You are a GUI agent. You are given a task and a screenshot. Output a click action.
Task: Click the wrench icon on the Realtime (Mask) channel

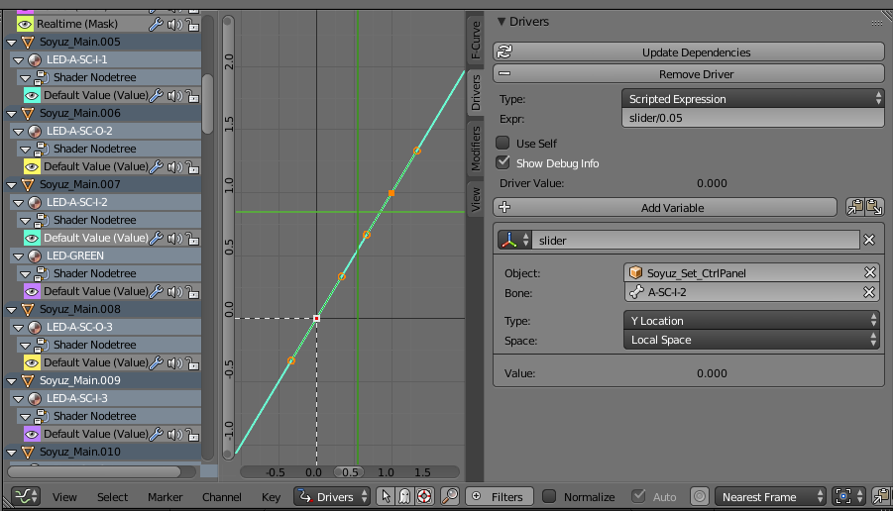point(156,24)
